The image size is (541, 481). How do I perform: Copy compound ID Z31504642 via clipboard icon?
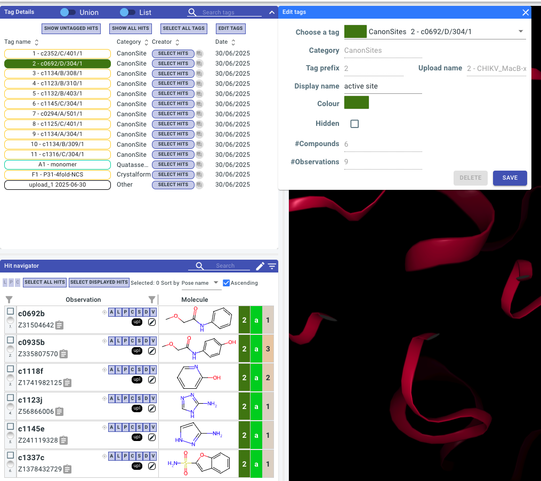point(59,325)
